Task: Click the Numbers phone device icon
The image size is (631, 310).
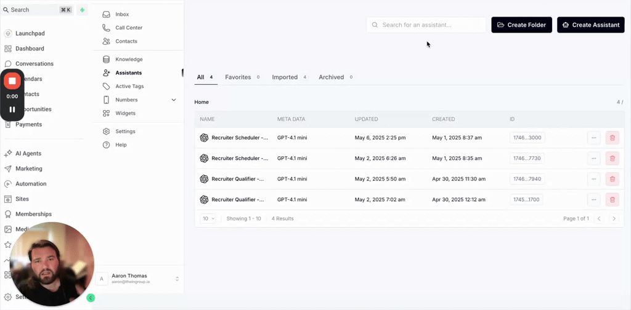Action: 106,100
